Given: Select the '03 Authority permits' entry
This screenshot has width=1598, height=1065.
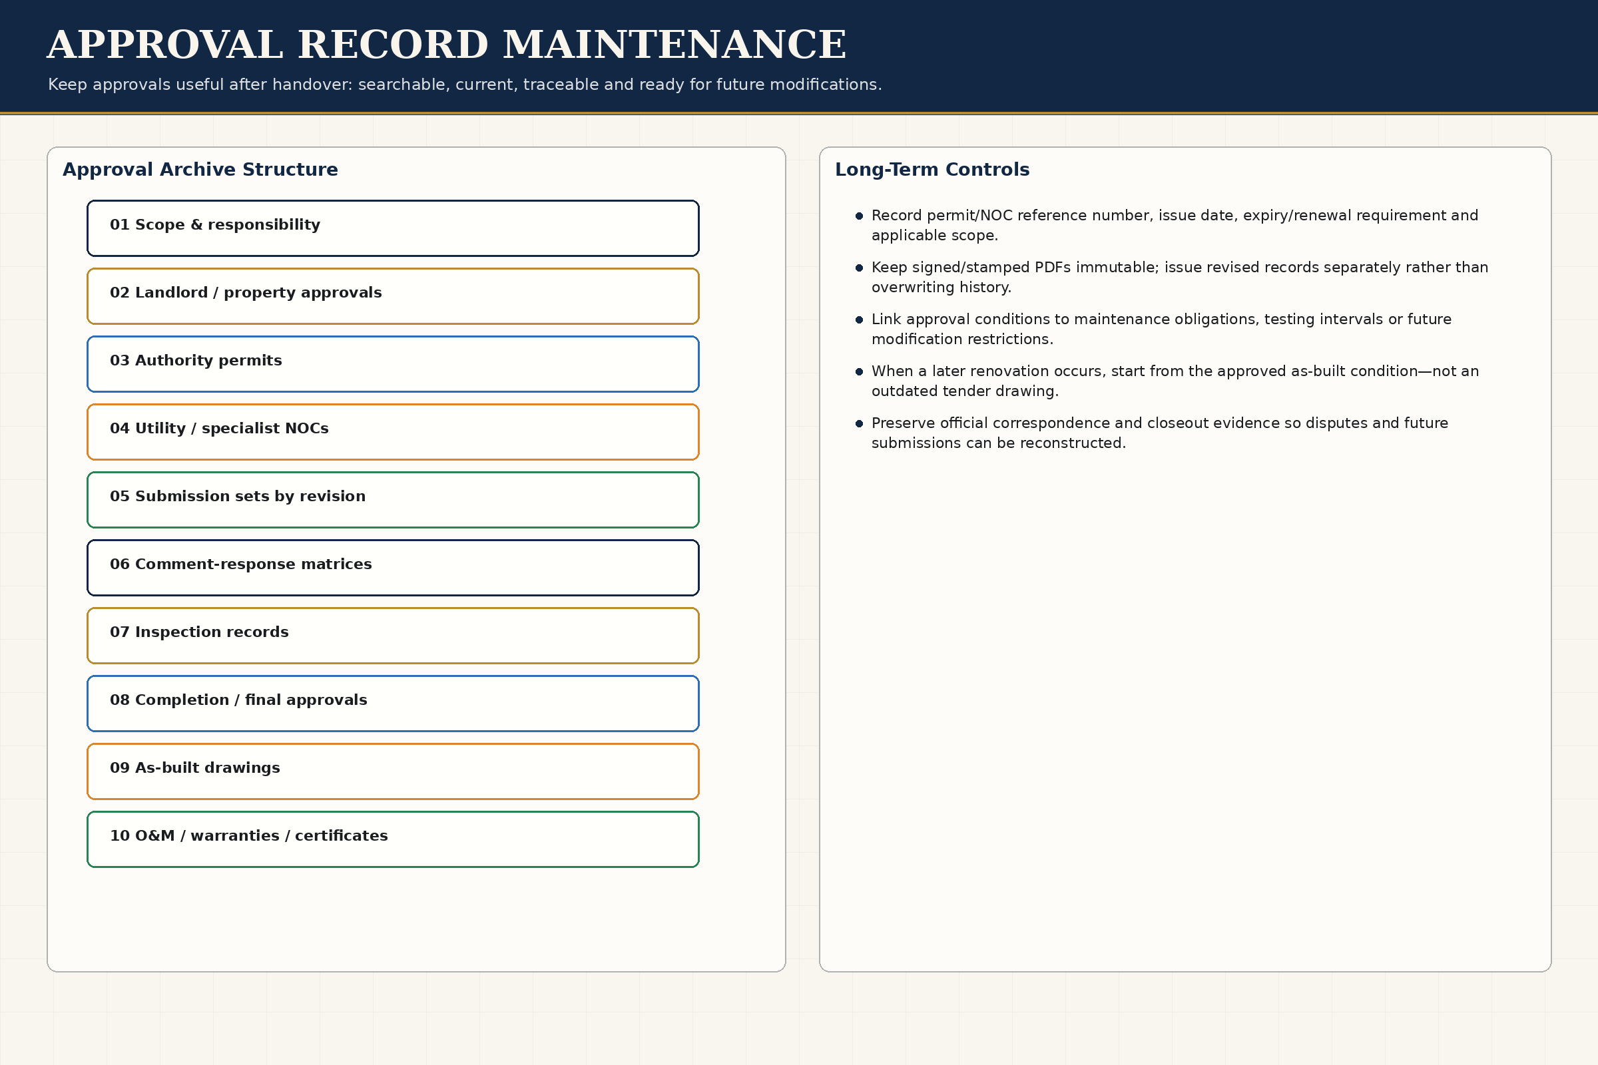Looking at the screenshot, I should 393,364.
